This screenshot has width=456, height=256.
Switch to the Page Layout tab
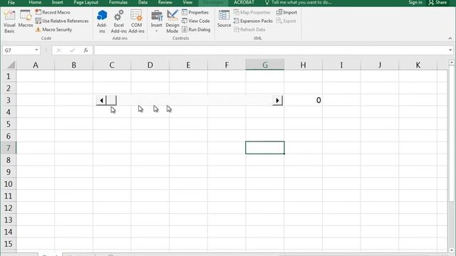tap(85, 2)
